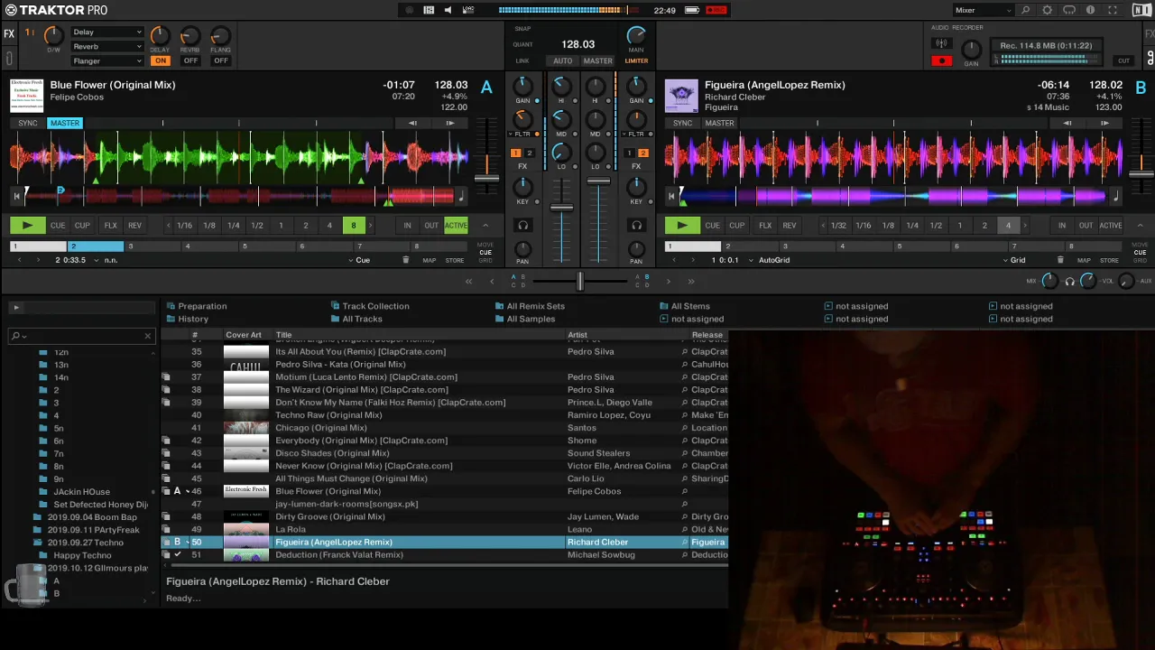This screenshot has width=1155, height=650.
Task: Collapse Deck B advanced panel arrow
Action: pyautogui.click(x=1141, y=226)
